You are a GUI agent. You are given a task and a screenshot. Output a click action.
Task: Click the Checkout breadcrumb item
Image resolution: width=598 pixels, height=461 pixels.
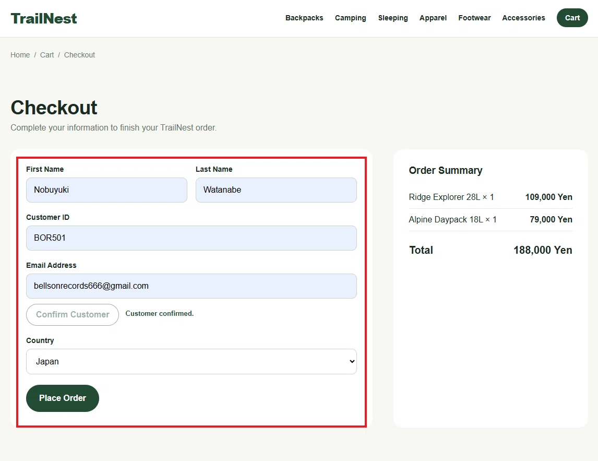pyautogui.click(x=79, y=55)
